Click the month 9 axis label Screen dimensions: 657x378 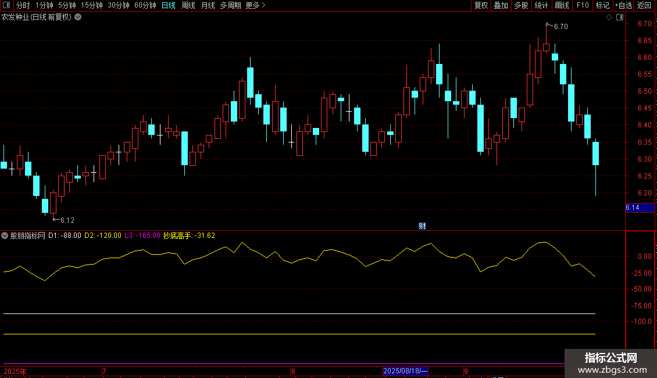click(466, 371)
